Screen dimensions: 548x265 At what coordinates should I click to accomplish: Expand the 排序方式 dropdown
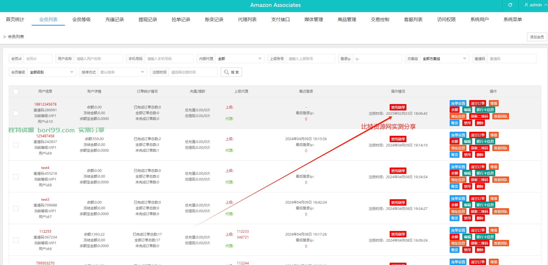tap(122, 72)
